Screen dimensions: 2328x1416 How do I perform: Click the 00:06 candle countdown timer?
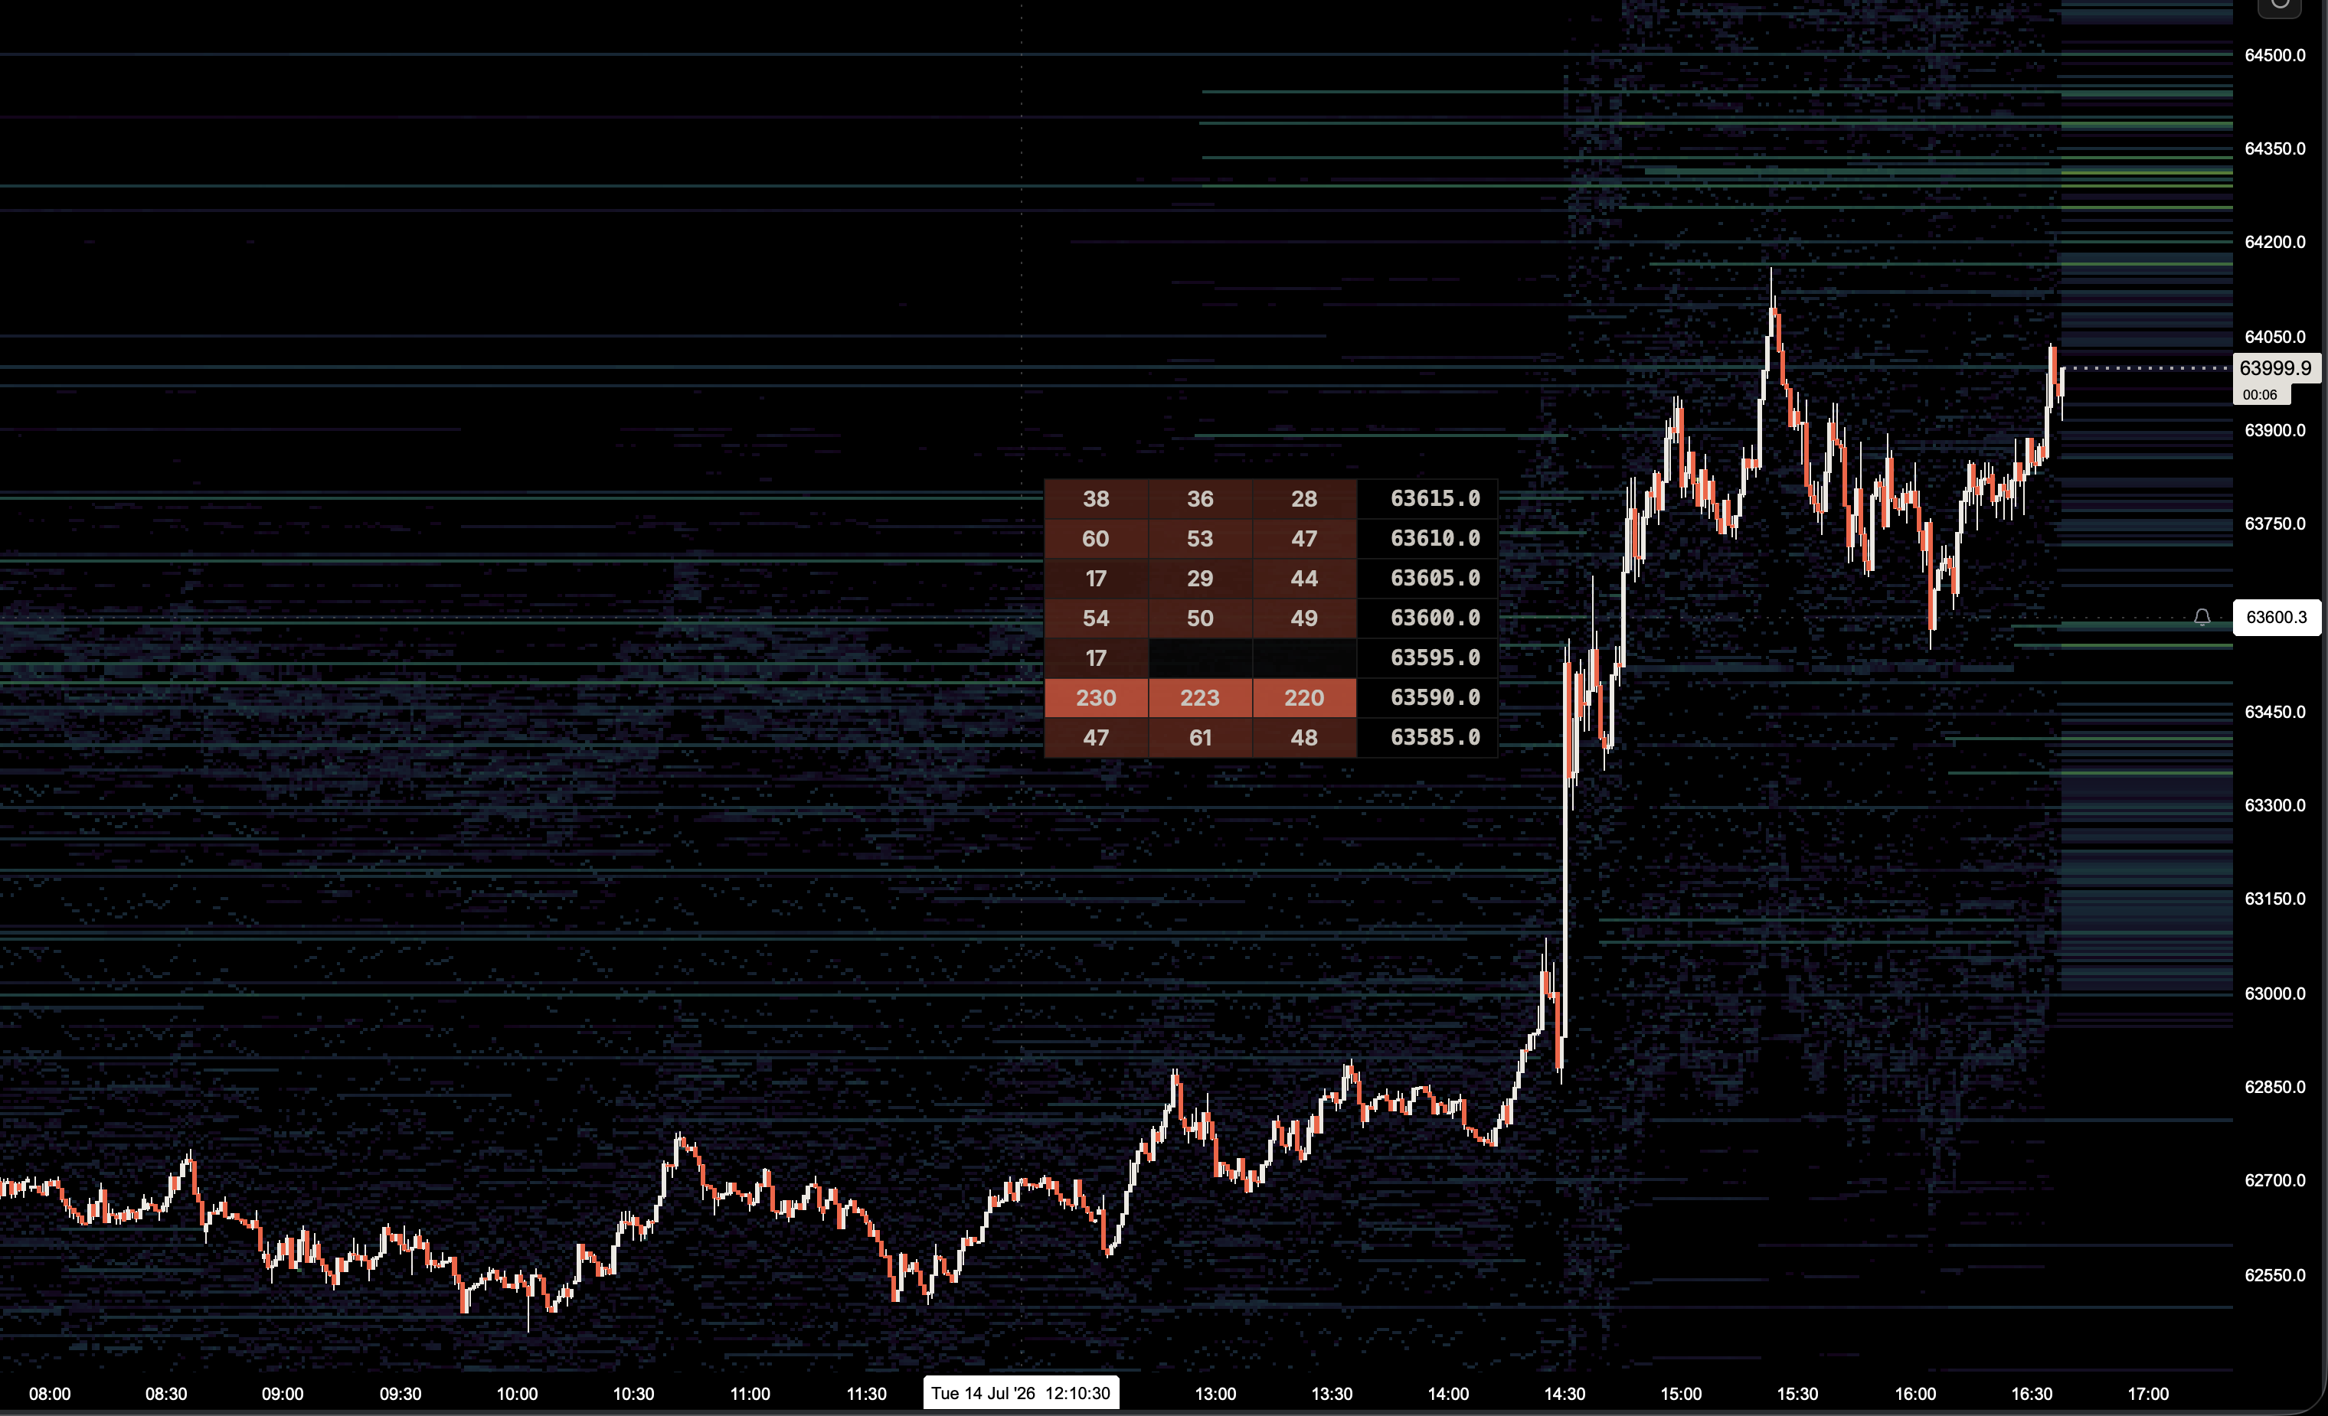(2260, 395)
